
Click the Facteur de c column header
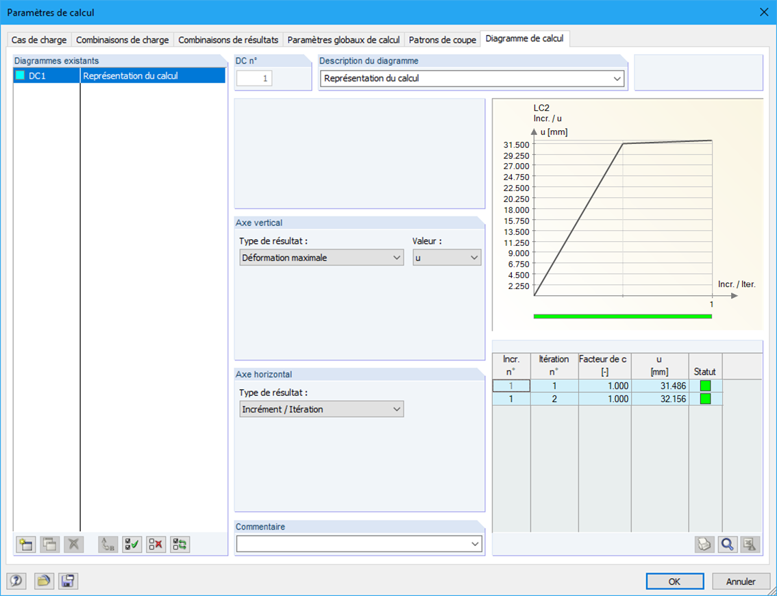click(x=604, y=366)
